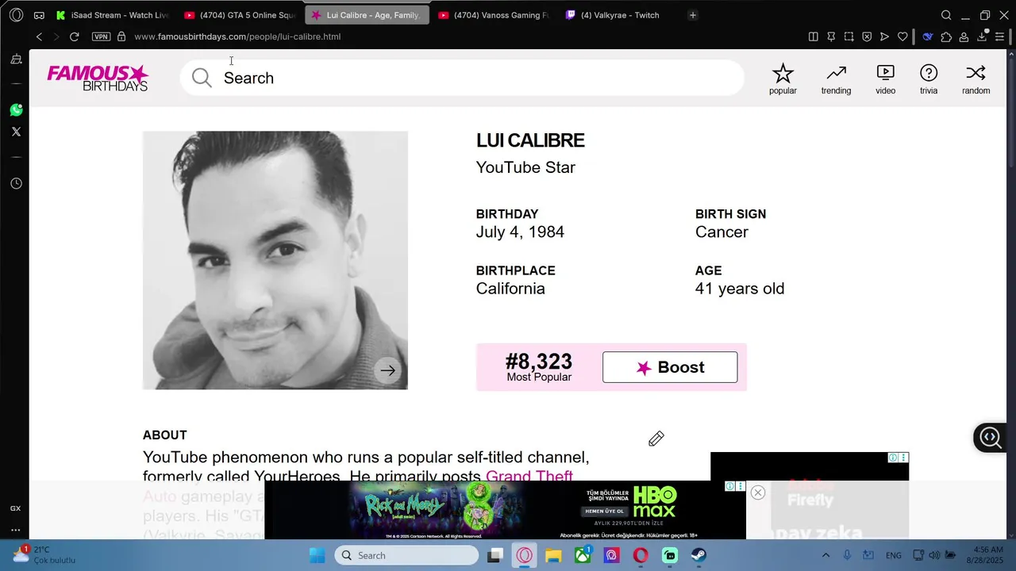Click the ad blocker shield icon

(867, 36)
